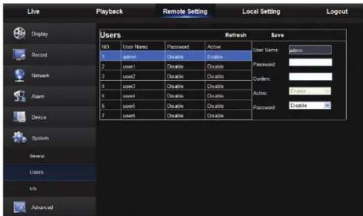
Task: Select user4 in the users table
Action: coord(176,96)
